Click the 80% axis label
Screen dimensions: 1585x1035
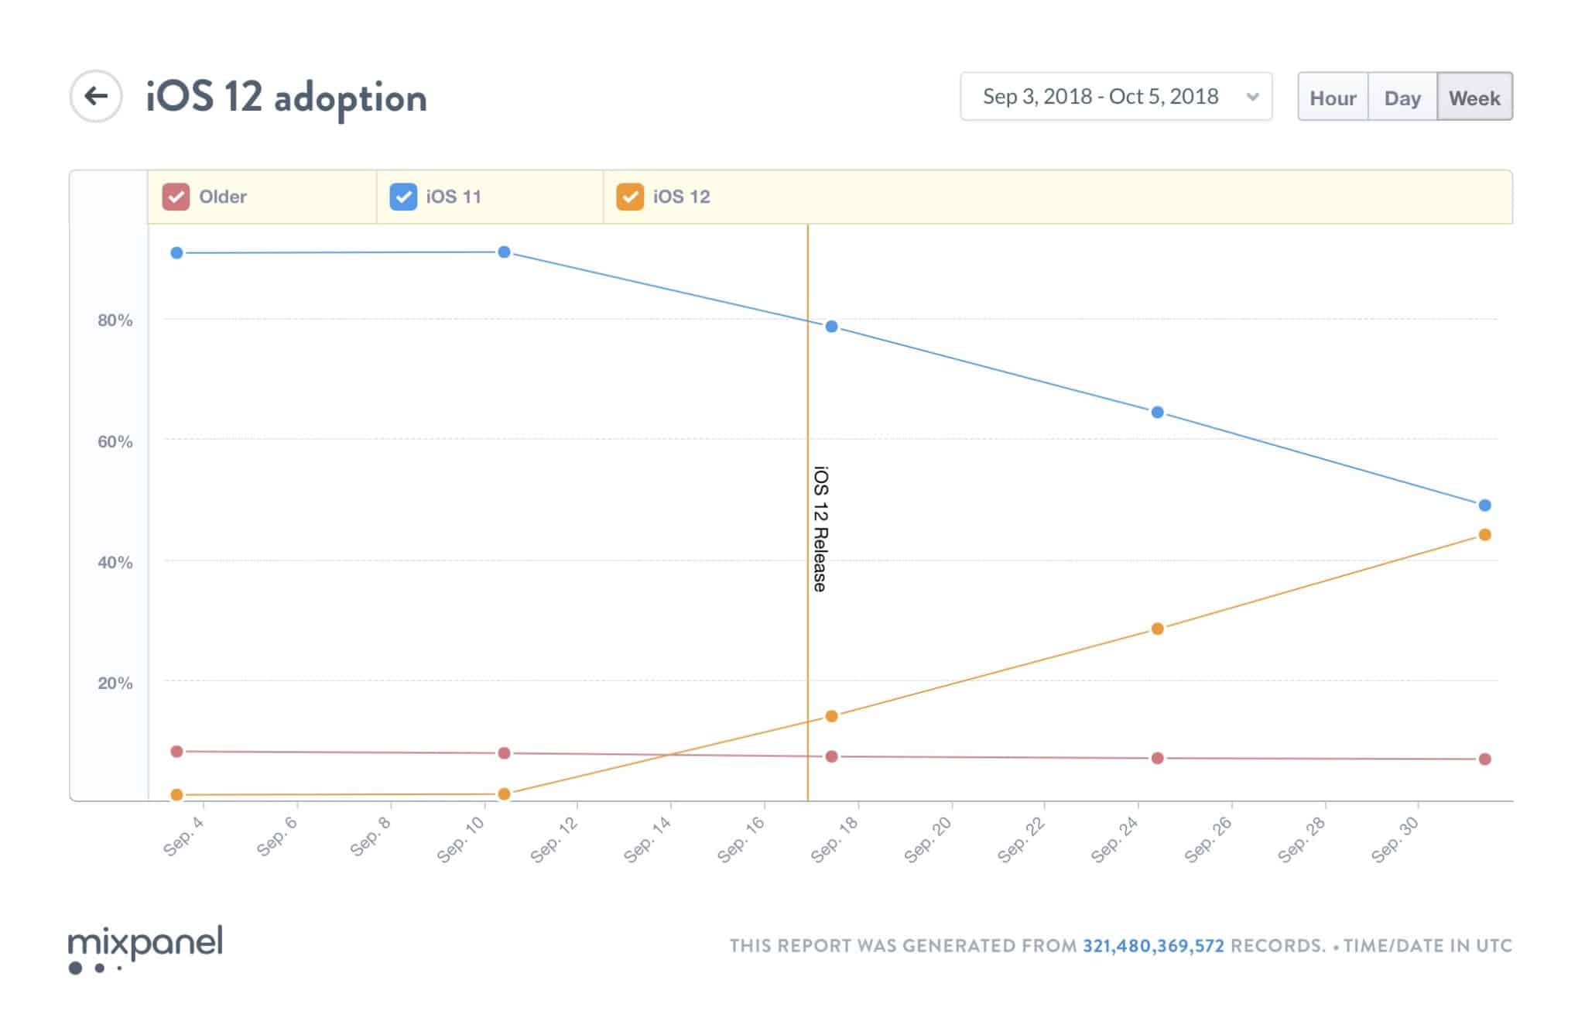pos(115,320)
